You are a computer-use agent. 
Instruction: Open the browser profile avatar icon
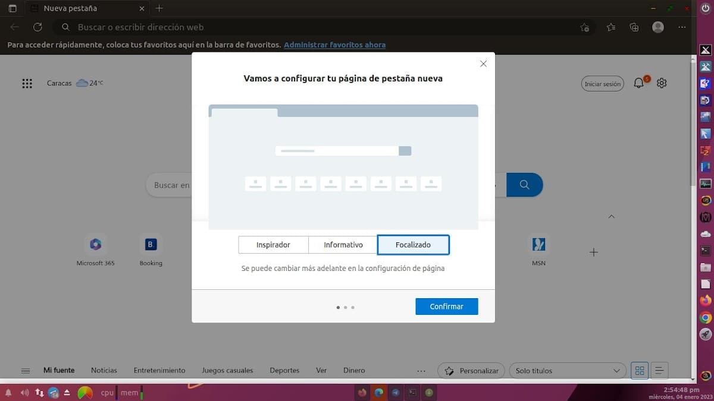[x=657, y=27]
